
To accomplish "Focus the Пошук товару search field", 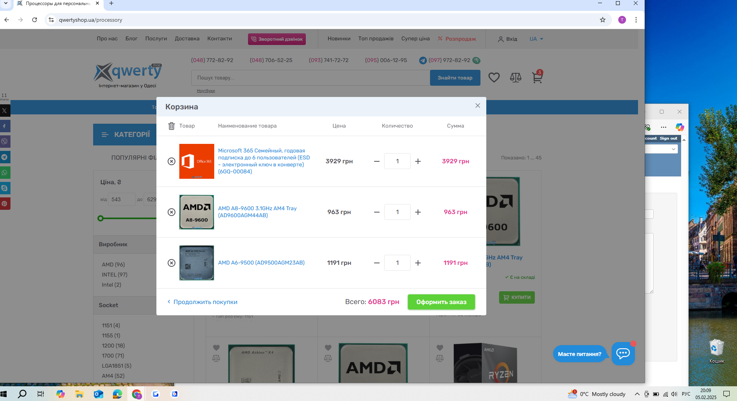I will click(x=310, y=78).
